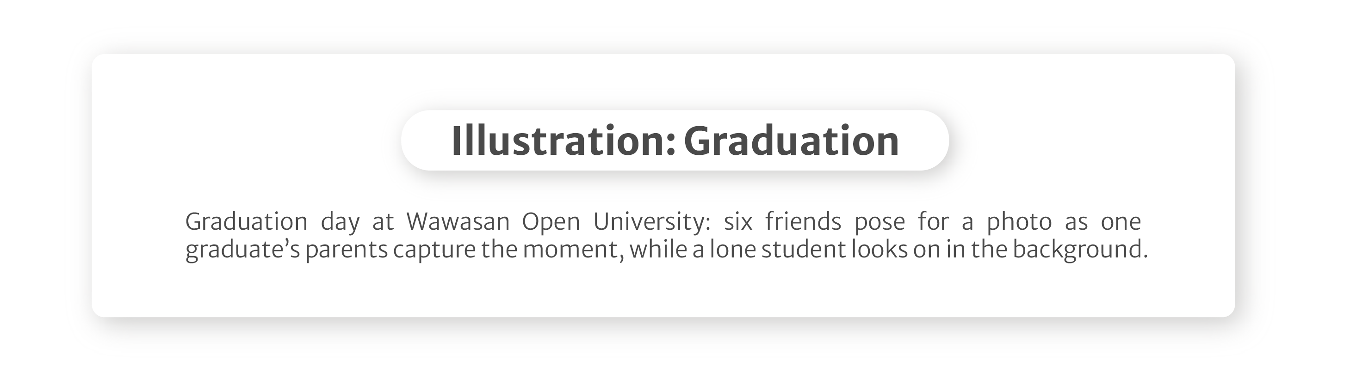
Task: Click the word "day" in the description
Action: point(340,221)
